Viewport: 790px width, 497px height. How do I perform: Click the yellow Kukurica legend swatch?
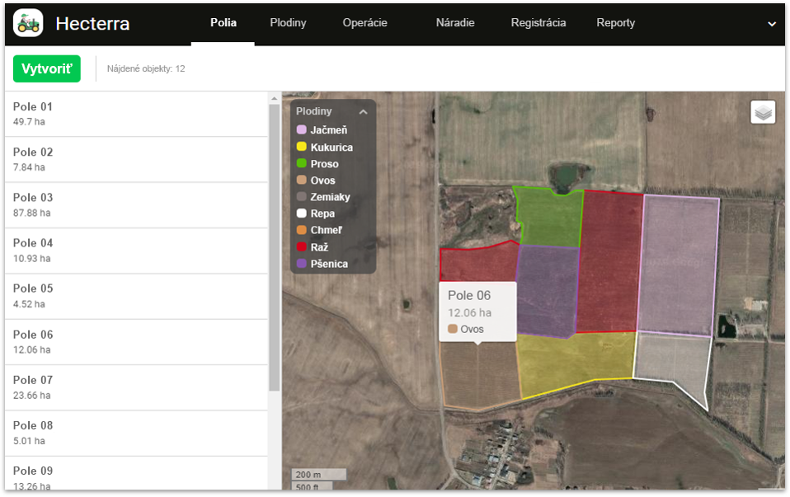(x=302, y=147)
